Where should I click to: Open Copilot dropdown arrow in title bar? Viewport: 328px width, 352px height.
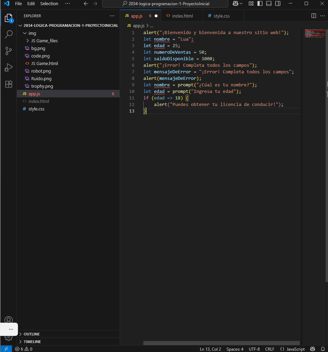click(x=241, y=3)
